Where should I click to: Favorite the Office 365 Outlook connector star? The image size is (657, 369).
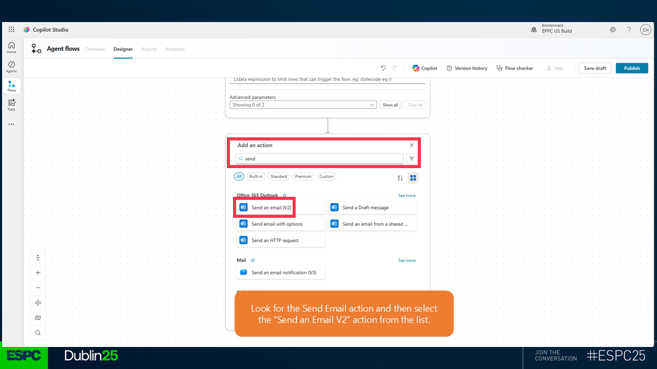285,195
